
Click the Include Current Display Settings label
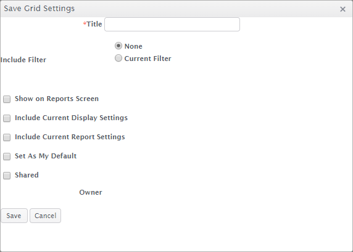[x=71, y=118]
